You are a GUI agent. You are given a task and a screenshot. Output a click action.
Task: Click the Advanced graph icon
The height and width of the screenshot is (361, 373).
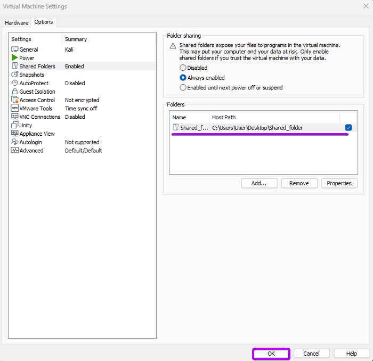coord(14,150)
